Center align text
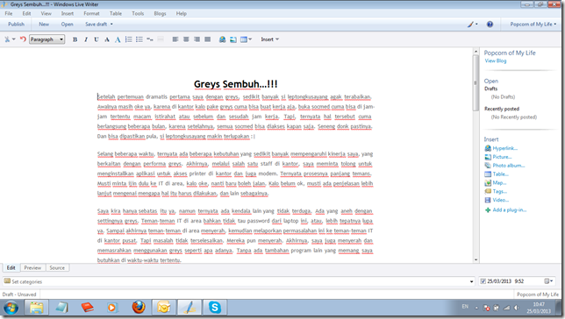The width and height of the screenshot is (565, 319). 186,39
